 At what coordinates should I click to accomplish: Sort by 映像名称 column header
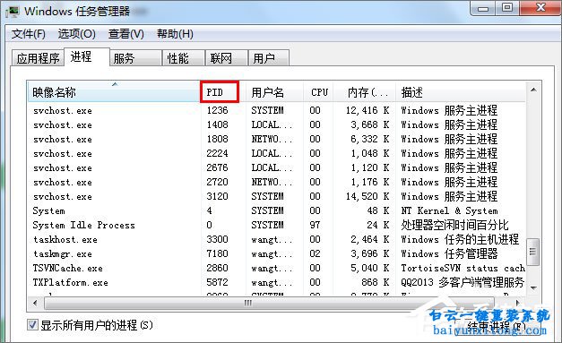(114, 92)
